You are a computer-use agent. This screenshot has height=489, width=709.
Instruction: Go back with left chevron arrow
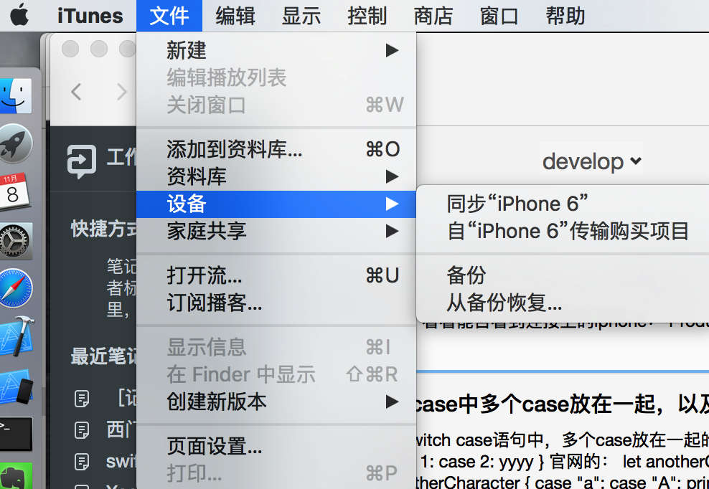[x=76, y=92]
